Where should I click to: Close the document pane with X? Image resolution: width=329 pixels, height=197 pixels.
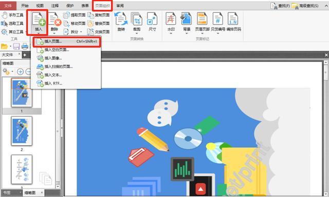point(326,55)
